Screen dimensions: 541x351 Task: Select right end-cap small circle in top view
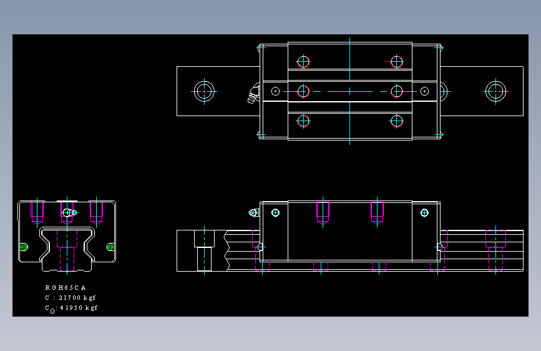[x=424, y=91]
